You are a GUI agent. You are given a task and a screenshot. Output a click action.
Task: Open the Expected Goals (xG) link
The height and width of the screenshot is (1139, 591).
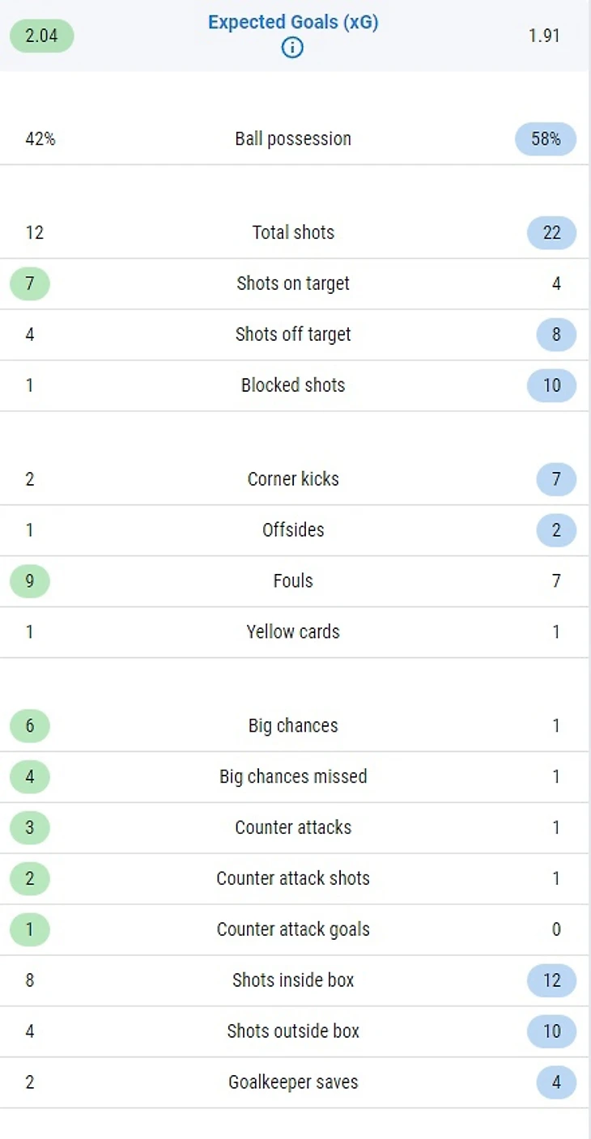pos(293,23)
